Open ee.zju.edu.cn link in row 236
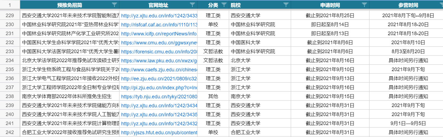The height and width of the screenshot is (137, 443). pyautogui.click(x=159, y=79)
